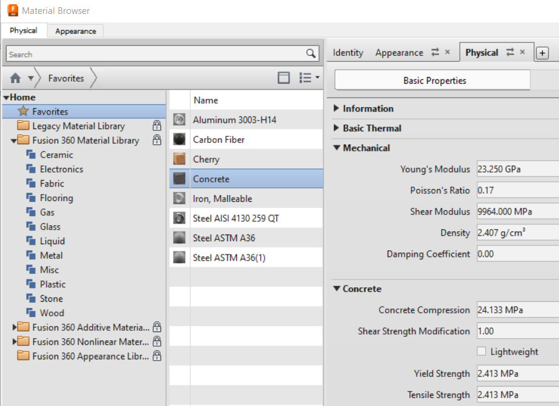Switch to the top Appearance tab
This screenshot has height=406, width=559.
tap(76, 31)
